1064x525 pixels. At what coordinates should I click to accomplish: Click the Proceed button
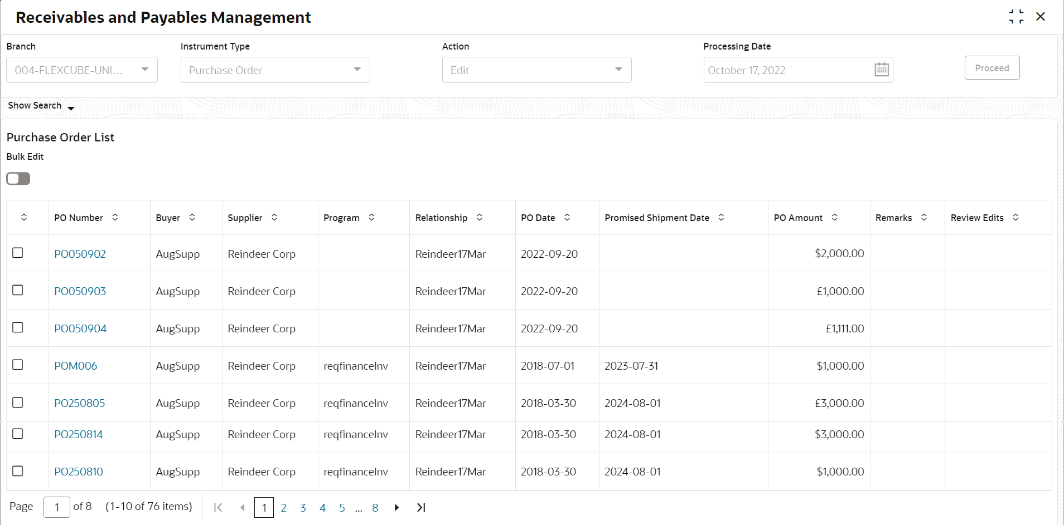[x=992, y=68]
